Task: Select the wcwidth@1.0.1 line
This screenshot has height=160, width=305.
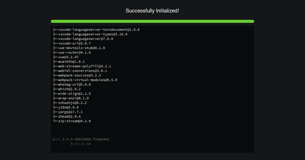Action: [x=69, y=62]
